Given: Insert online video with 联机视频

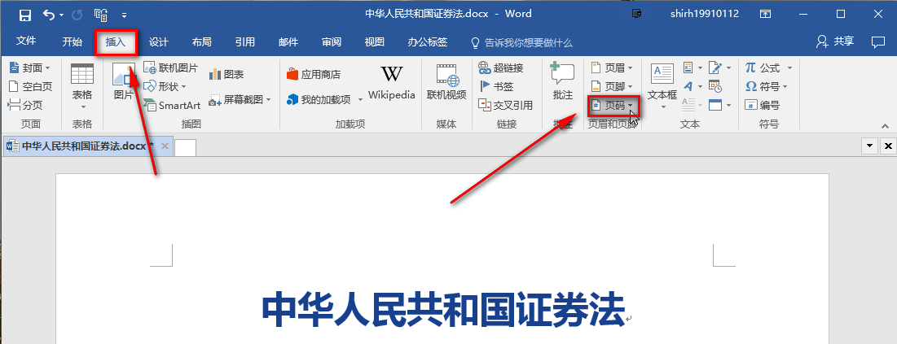Looking at the screenshot, I should (446, 81).
